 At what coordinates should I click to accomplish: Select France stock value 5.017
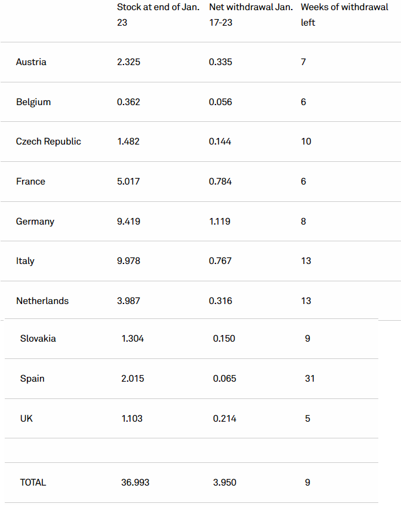[128, 182]
